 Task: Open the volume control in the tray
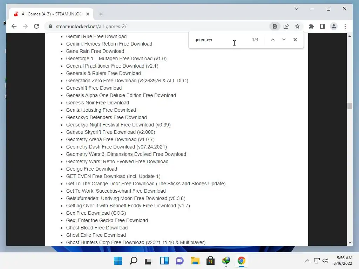point(325,261)
